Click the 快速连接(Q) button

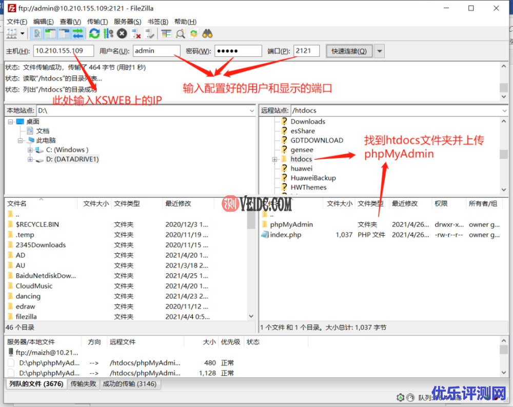[349, 51]
